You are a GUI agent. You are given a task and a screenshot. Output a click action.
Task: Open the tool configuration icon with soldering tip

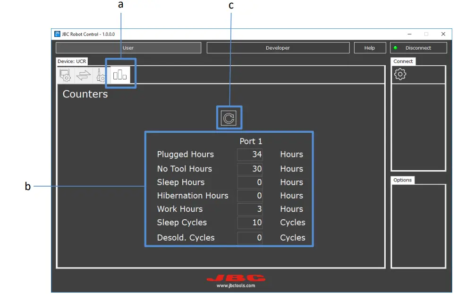[101, 75]
